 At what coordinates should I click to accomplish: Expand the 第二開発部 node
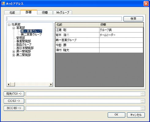(x=13, y=55)
